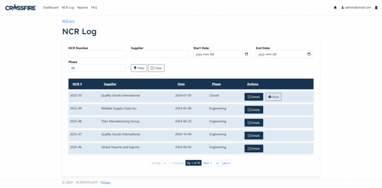
Task: Jump back using double-arrow pagination icon
Action: (x=165, y=163)
